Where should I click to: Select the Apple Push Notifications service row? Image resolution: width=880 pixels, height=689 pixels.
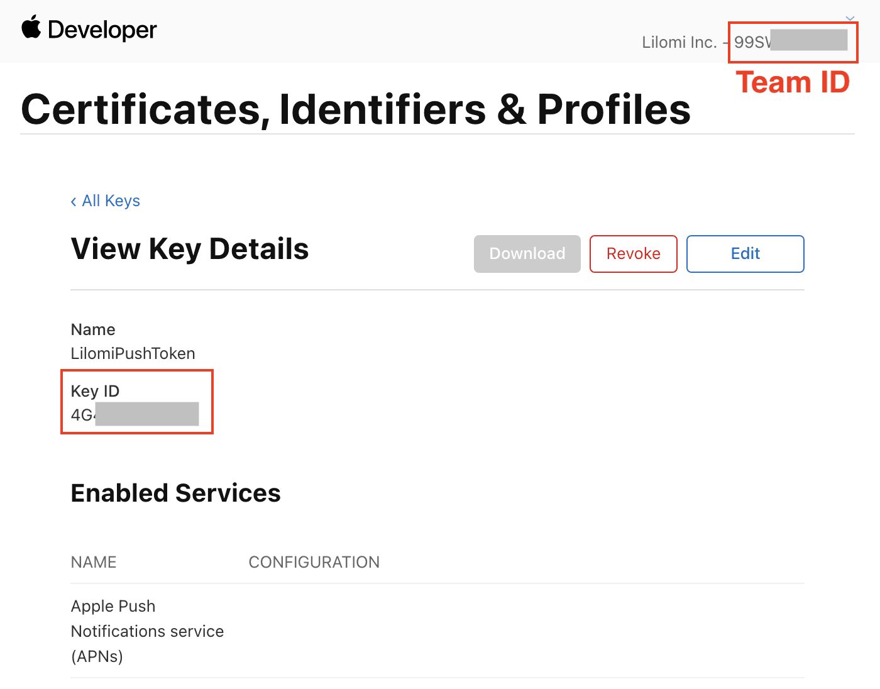coord(147,631)
